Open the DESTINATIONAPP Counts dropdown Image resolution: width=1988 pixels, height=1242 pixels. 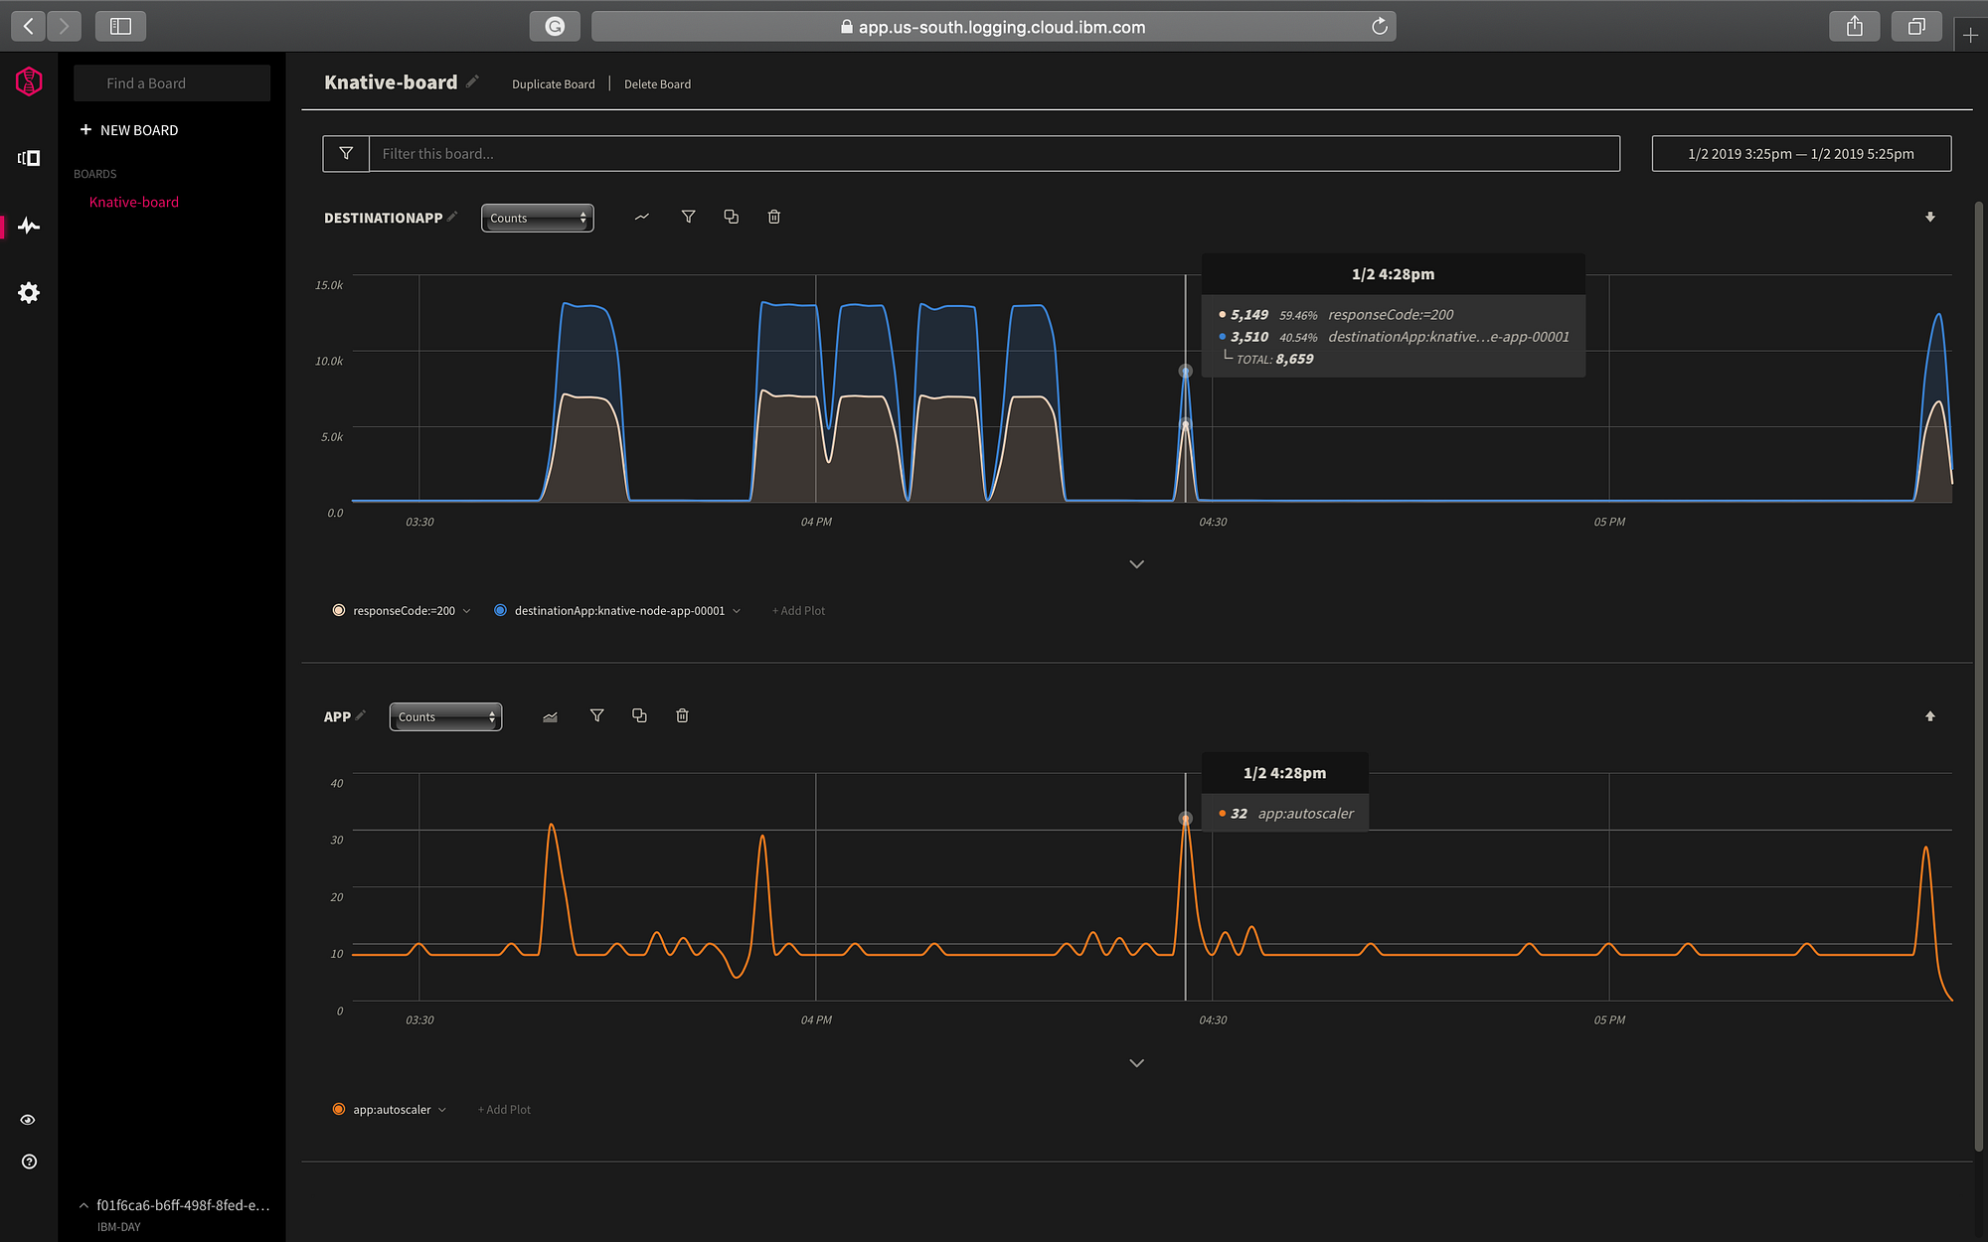[x=538, y=218]
